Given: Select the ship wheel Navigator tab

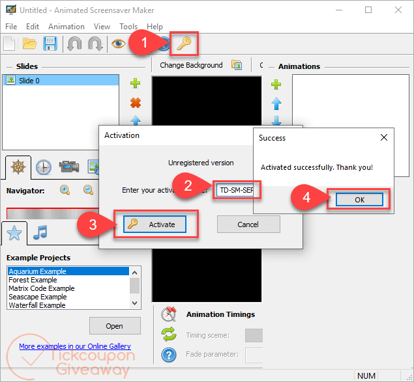Looking at the screenshot, I should coord(18,167).
